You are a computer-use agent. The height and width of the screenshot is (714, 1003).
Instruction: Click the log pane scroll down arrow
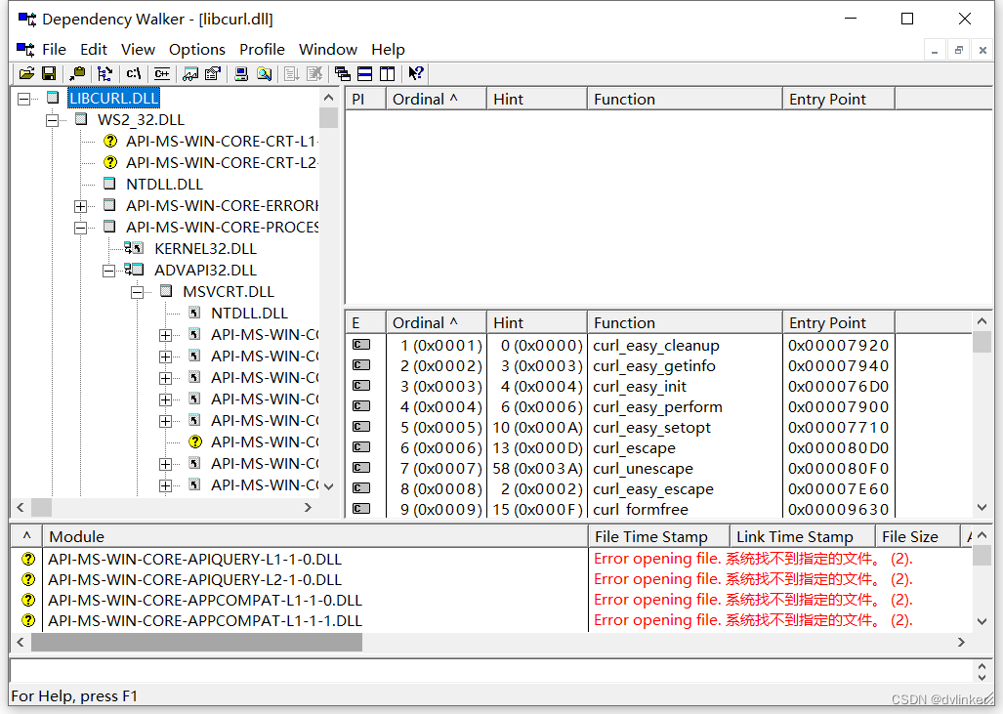(x=982, y=677)
